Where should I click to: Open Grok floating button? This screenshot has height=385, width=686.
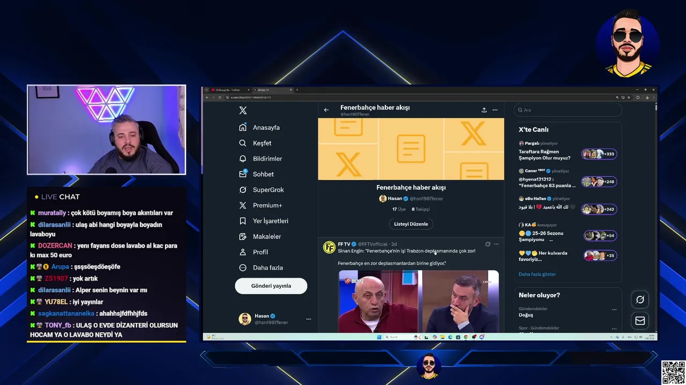coord(640,299)
